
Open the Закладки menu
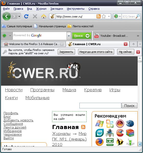pyautogui.click(x=57, y=9)
